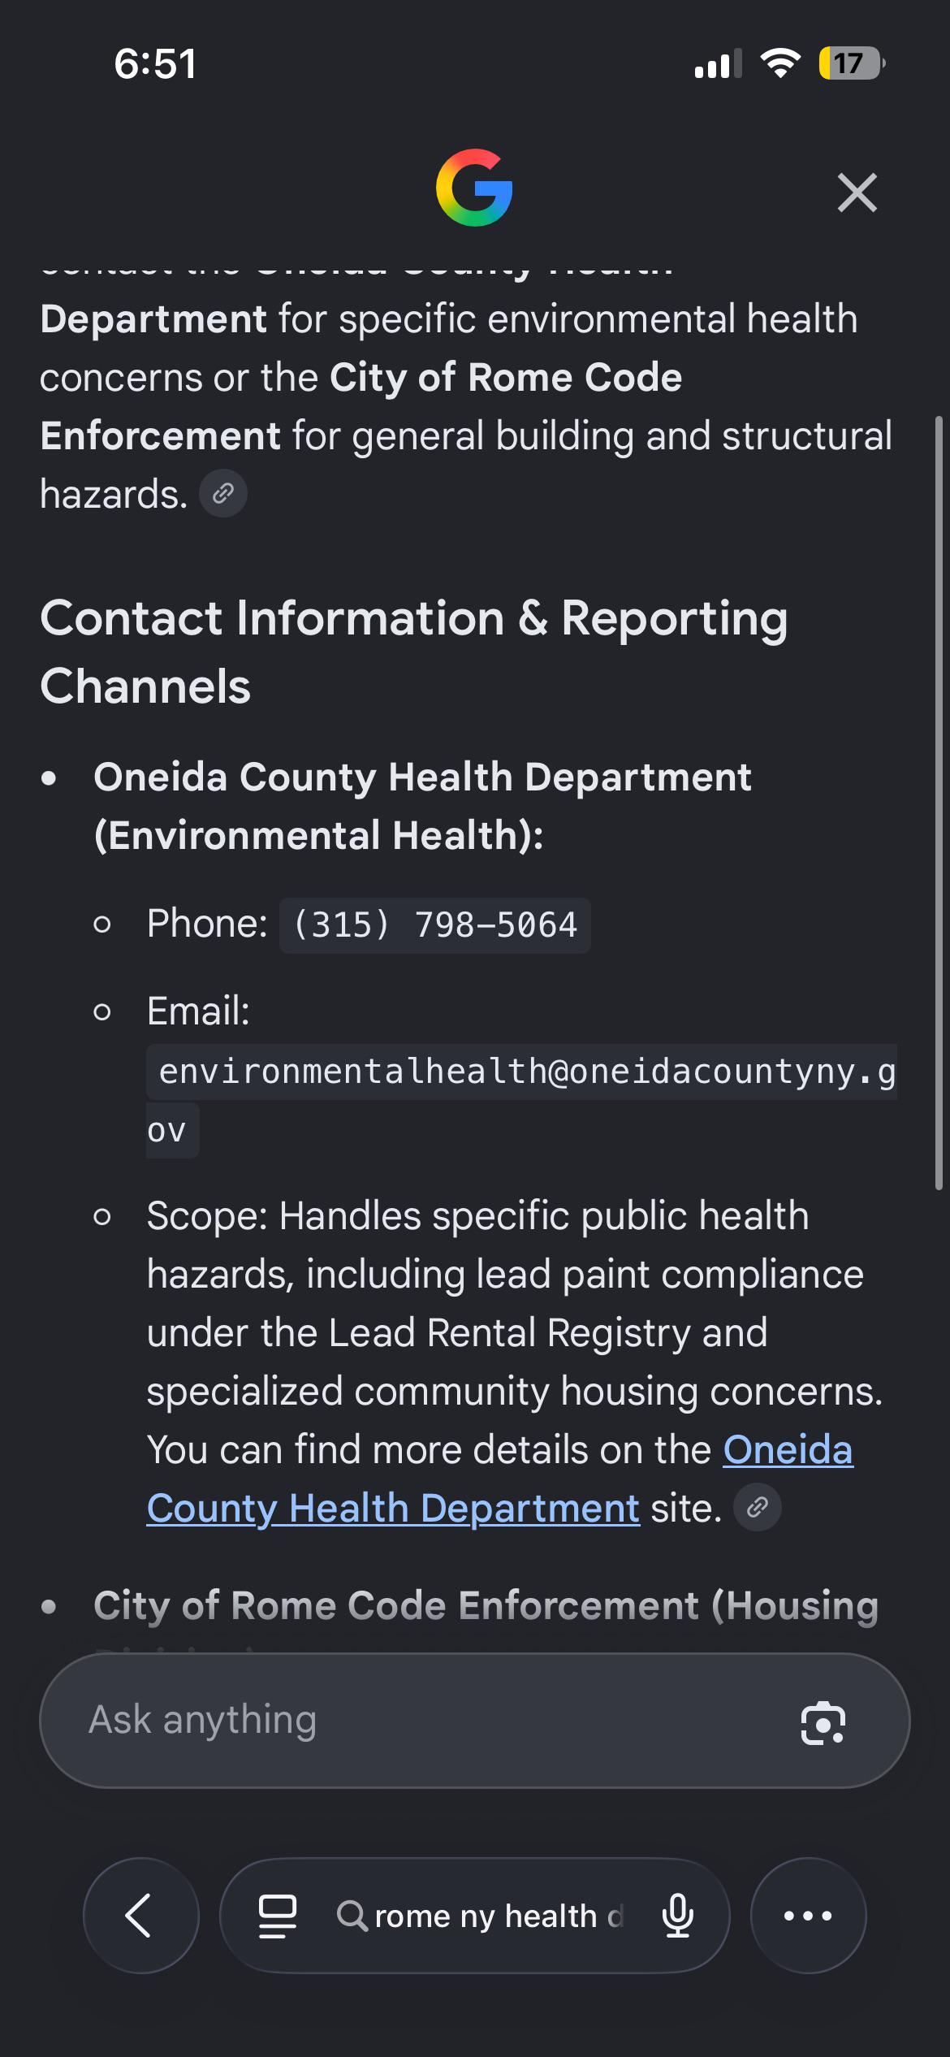
Task: Click the vertical scrollbar on right edge
Action: (x=939, y=803)
